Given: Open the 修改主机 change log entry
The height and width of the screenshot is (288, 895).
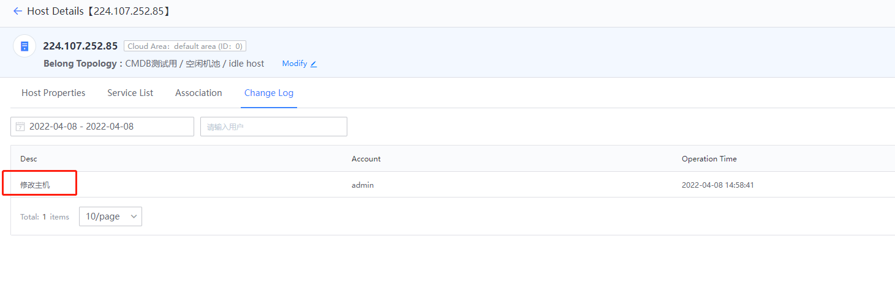Looking at the screenshot, I should tap(35, 185).
